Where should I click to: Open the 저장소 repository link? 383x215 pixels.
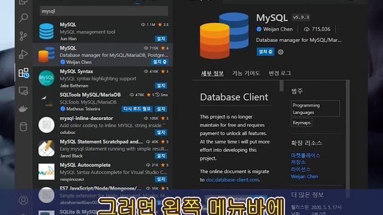point(298,162)
